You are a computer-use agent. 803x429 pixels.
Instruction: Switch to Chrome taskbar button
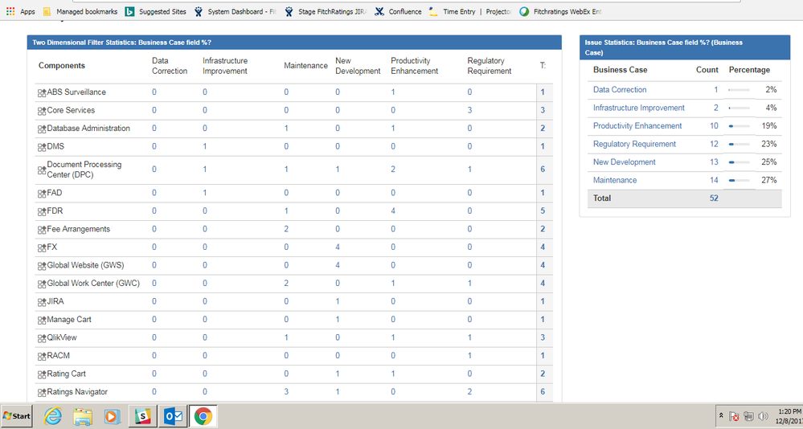click(x=203, y=416)
